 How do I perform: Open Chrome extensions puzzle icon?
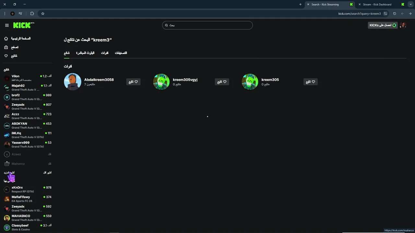click(32, 14)
